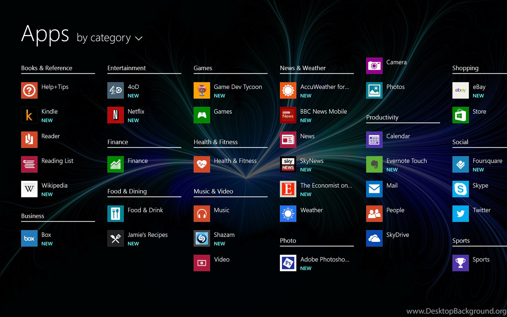Click the Food & Dining category header

[x=127, y=191]
